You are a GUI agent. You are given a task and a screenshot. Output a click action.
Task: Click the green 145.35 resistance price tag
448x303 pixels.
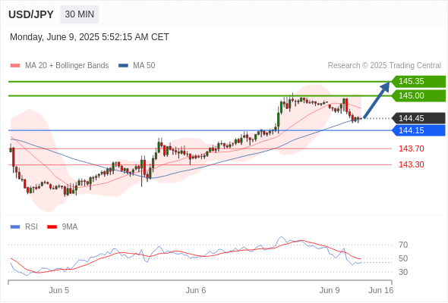point(418,82)
